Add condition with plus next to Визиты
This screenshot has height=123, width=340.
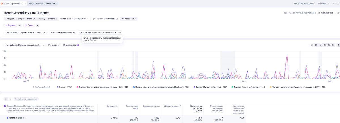[x=20, y=25]
